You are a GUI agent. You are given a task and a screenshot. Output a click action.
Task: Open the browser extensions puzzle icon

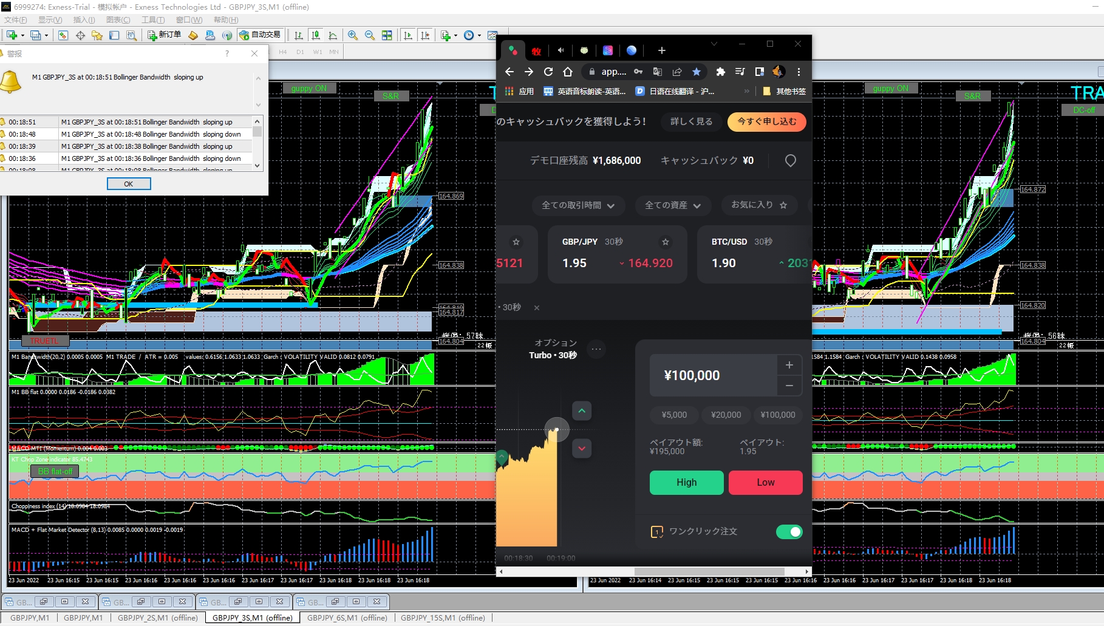point(720,72)
